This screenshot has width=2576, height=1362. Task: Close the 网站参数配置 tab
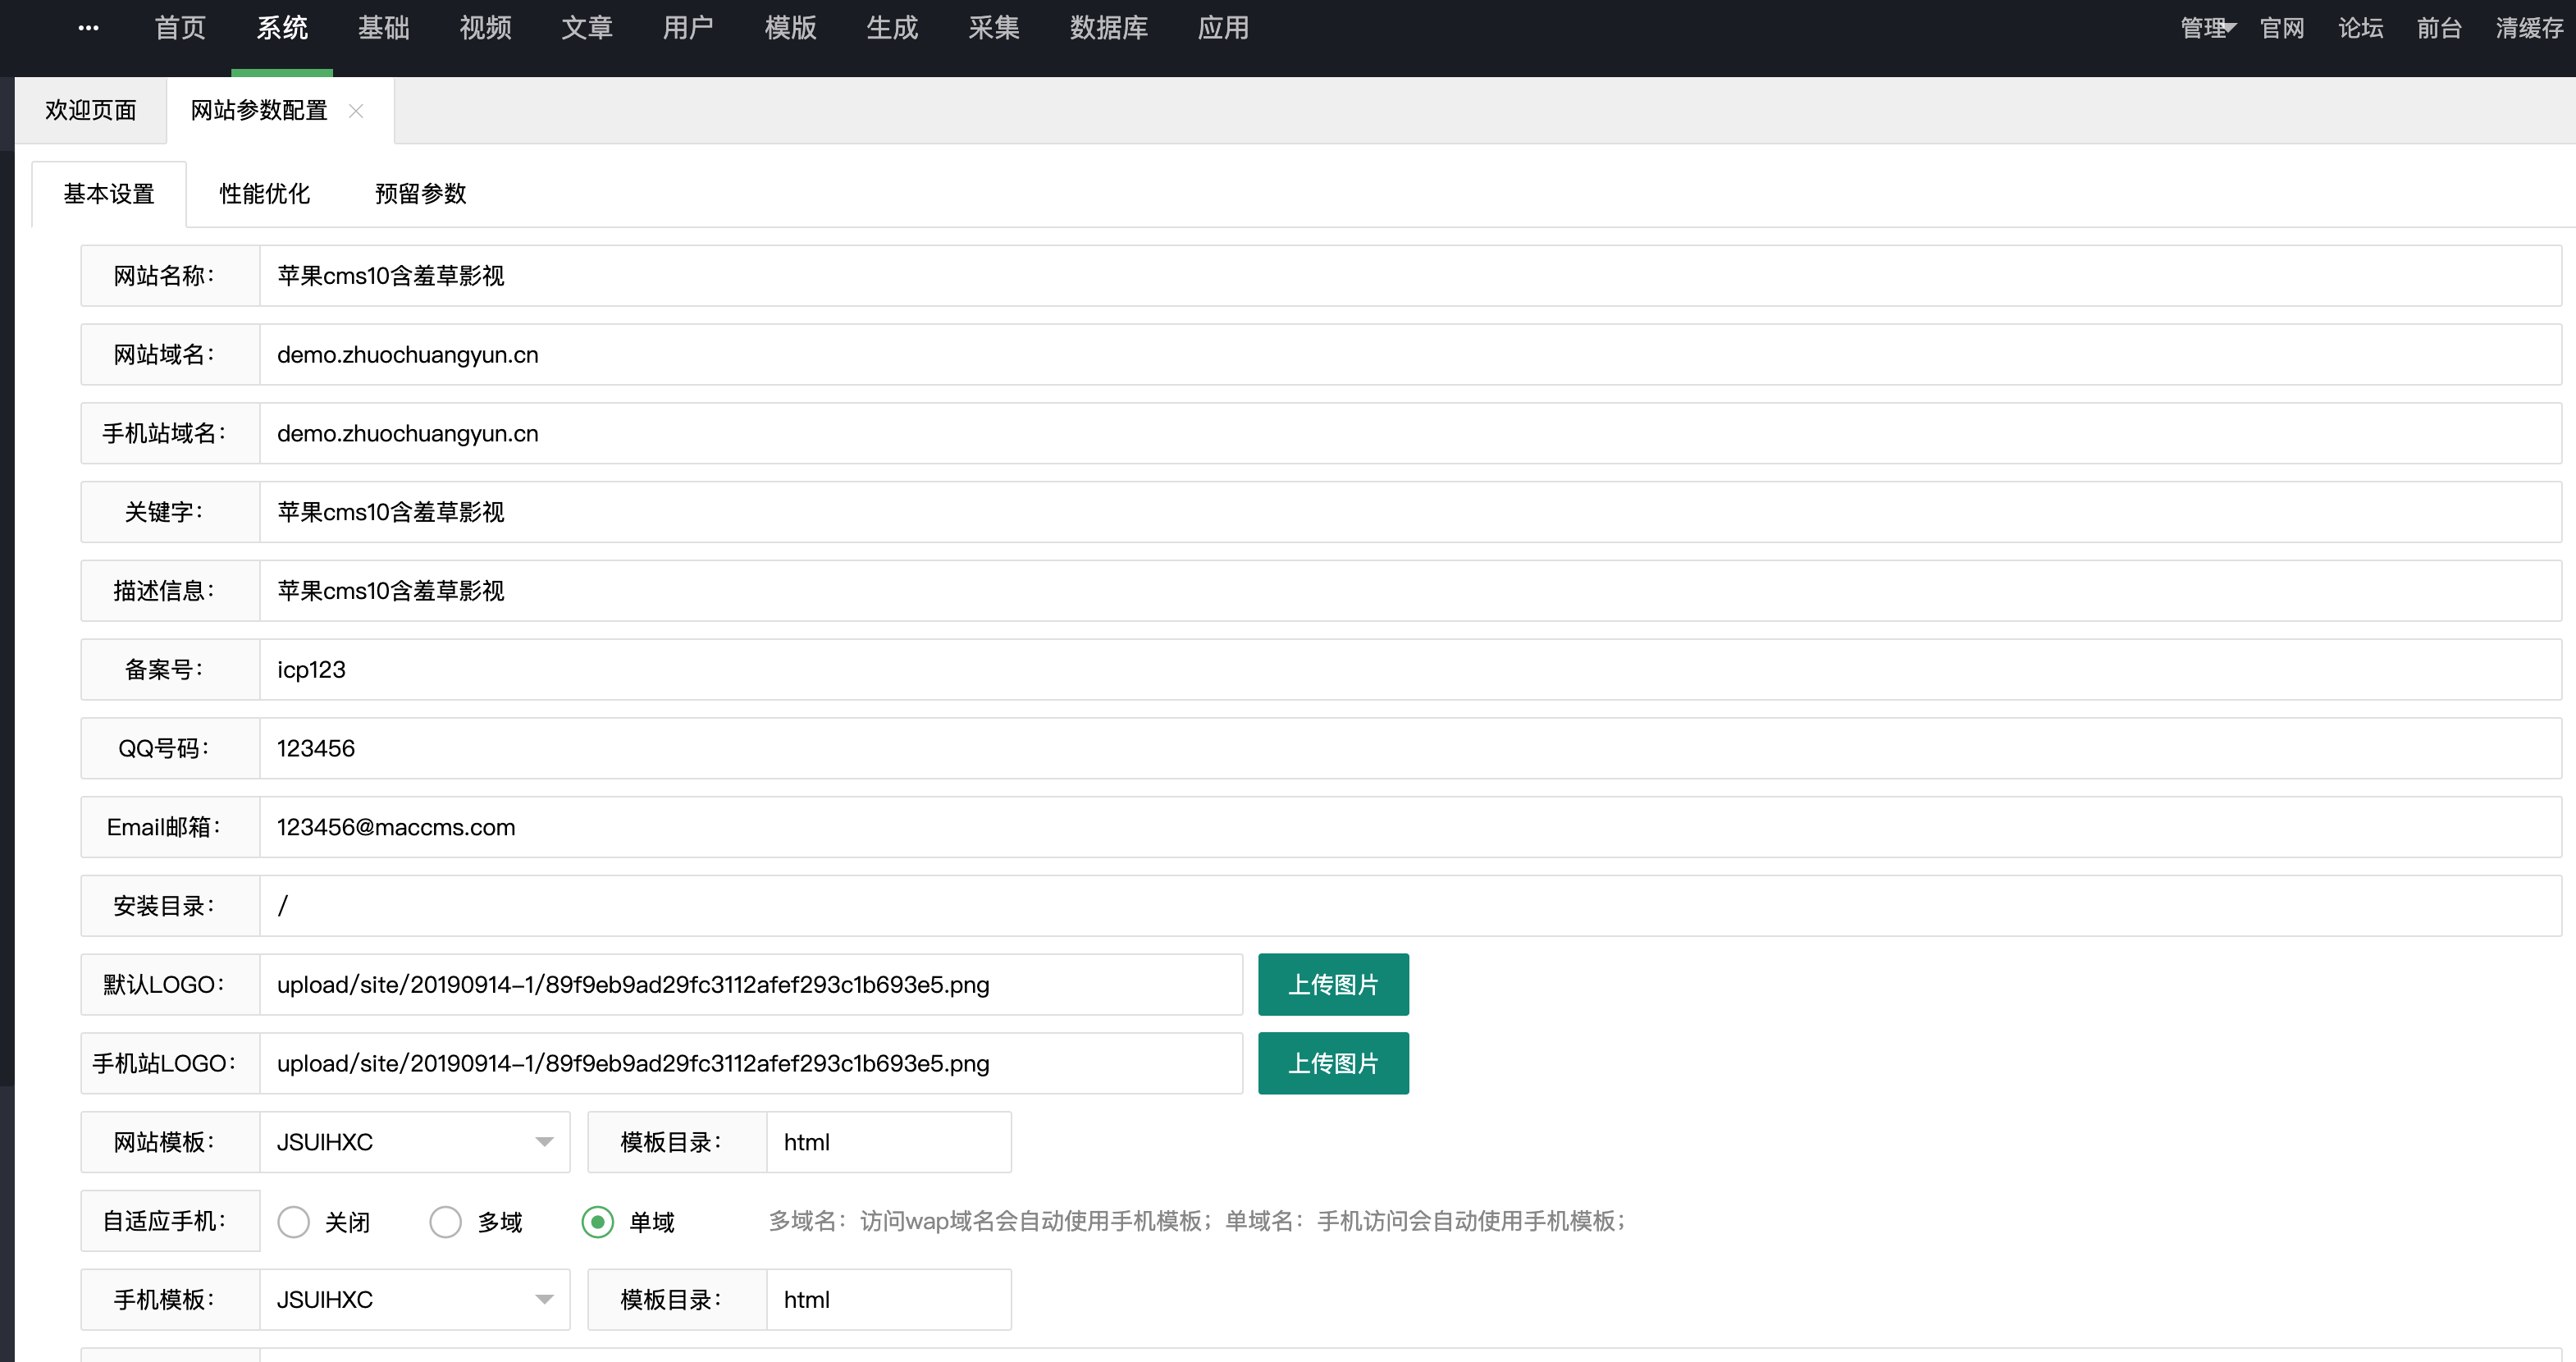356,111
